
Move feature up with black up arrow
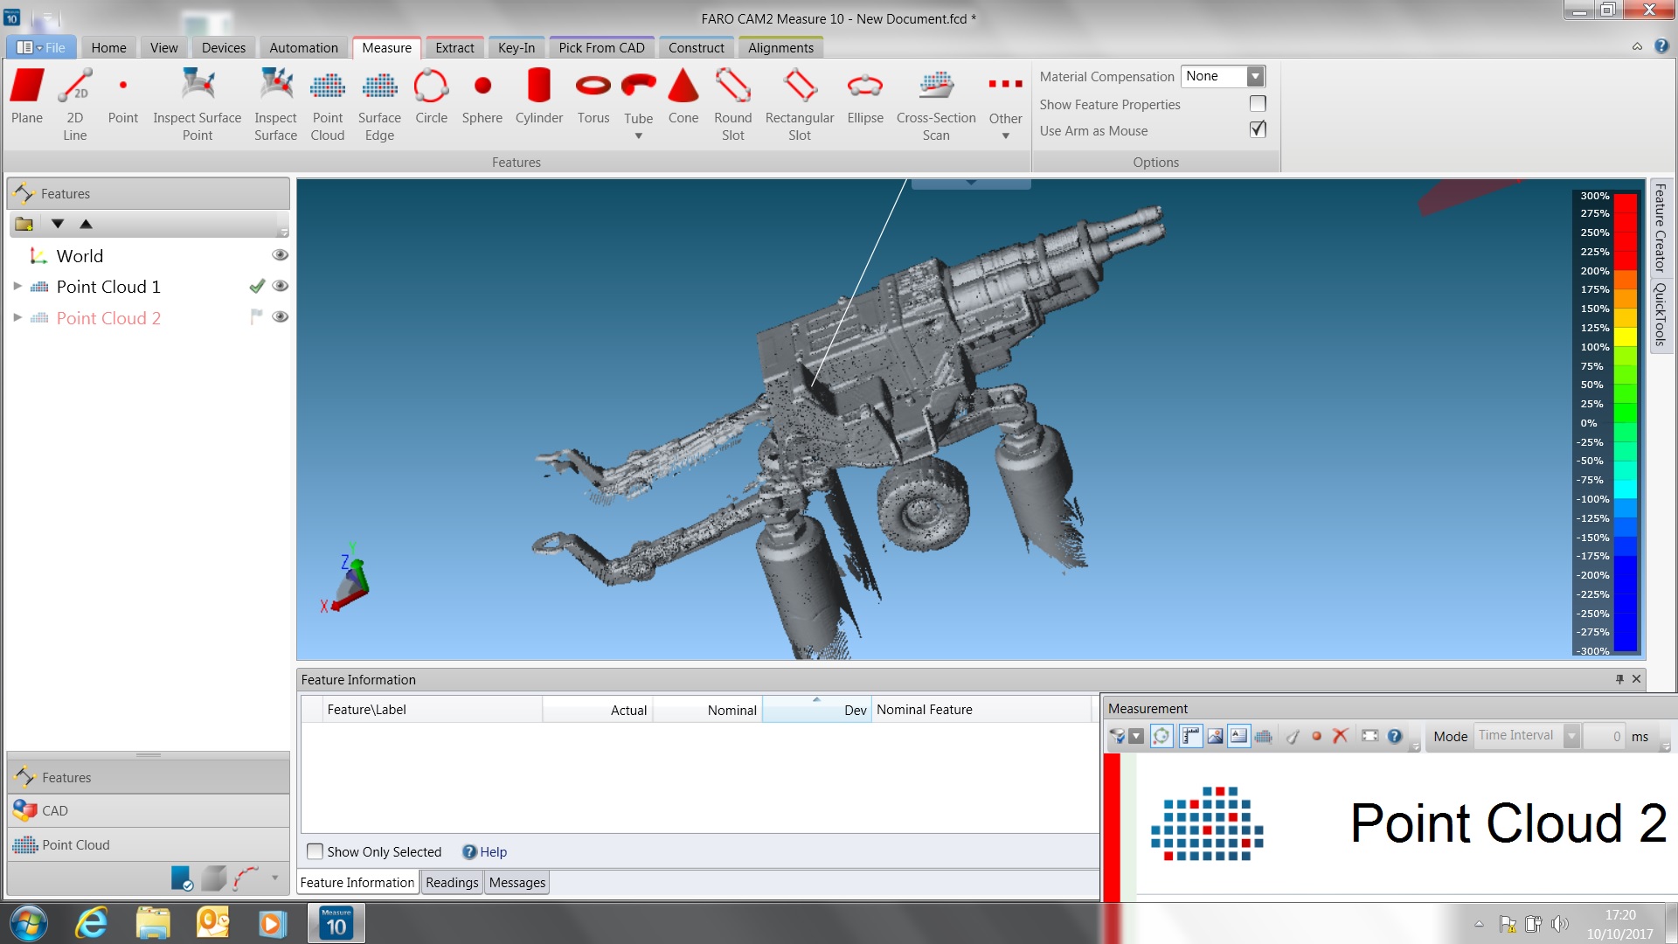tap(86, 224)
